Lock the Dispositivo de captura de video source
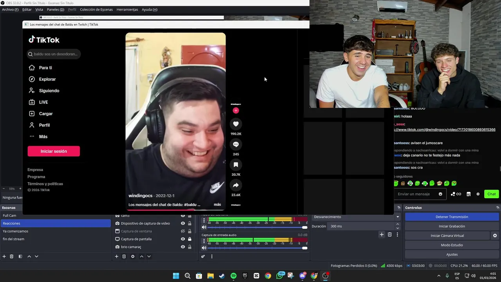Screen dimensions: 501x282 point(190,223)
